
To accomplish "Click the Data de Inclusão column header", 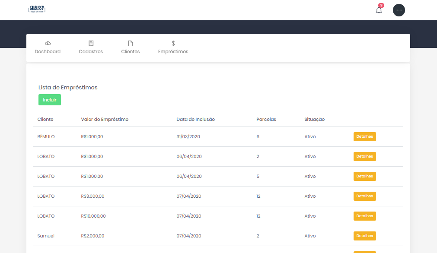I will click(x=195, y=120).
